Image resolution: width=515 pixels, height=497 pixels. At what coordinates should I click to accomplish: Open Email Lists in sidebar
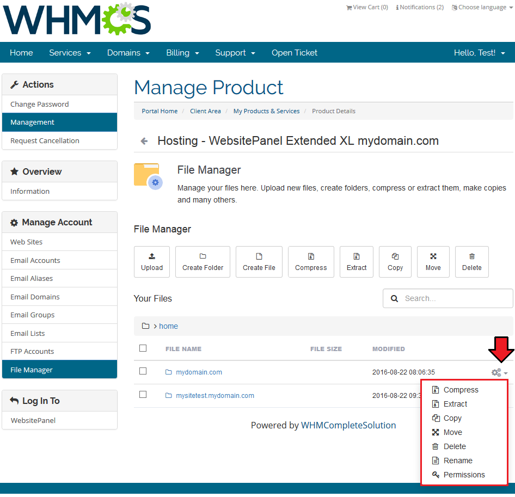click(x=59, y=333)
